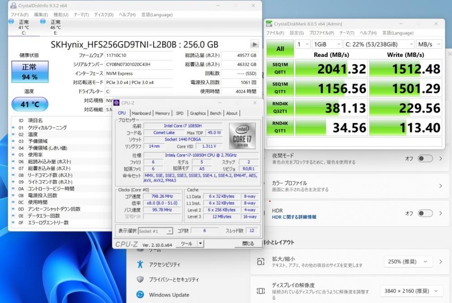Expand scale settings chevron

tap(440, 262)
